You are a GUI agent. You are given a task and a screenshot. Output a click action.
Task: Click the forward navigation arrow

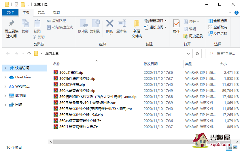click(16, 54)
